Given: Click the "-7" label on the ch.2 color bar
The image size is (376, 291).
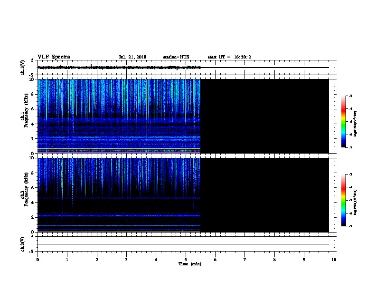Looking at the screenshot, I should [350, 226].
